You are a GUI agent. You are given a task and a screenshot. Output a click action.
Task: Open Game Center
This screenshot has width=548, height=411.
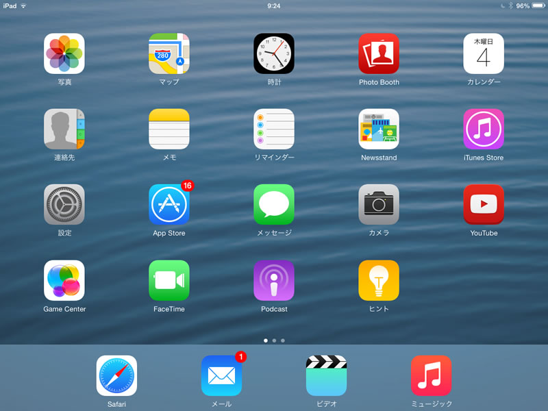[64, 280]
